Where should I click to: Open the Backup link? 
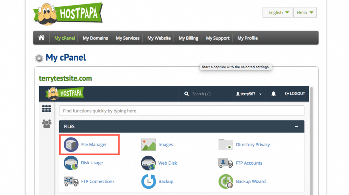pyautogui.click(x=166, y=181)
